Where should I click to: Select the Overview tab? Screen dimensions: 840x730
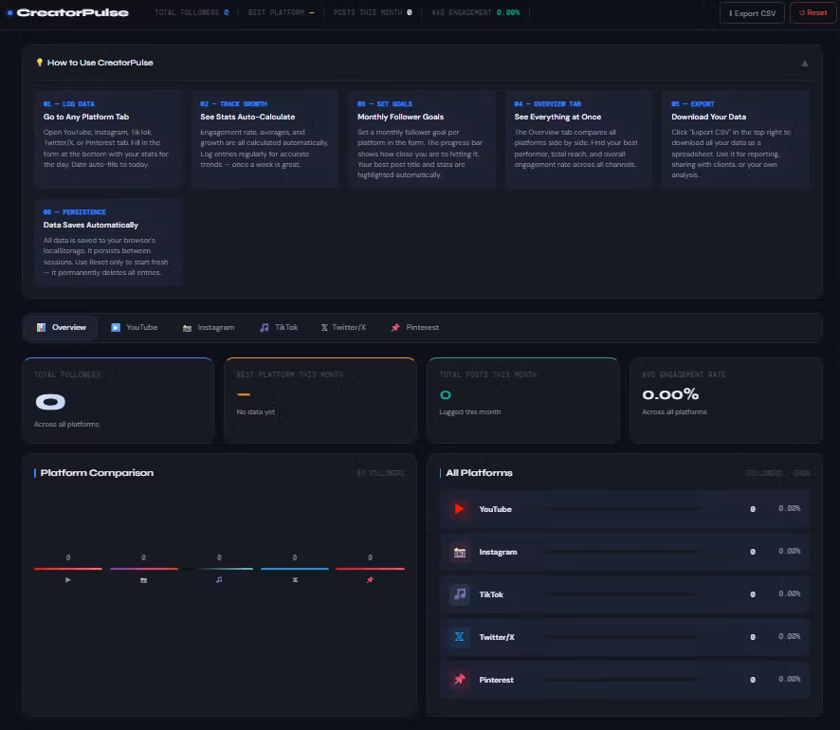[x=61, y=327]
